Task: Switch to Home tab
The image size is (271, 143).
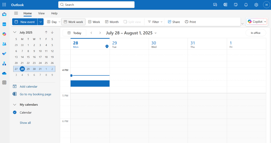Action: click(x=28, y=13)
